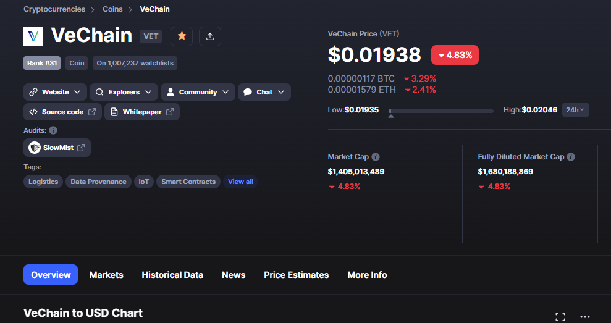Viewport: 611px width, 323px height.
Task: Click the 0.00001579 ETH price
Action: [x=361, y=90]
